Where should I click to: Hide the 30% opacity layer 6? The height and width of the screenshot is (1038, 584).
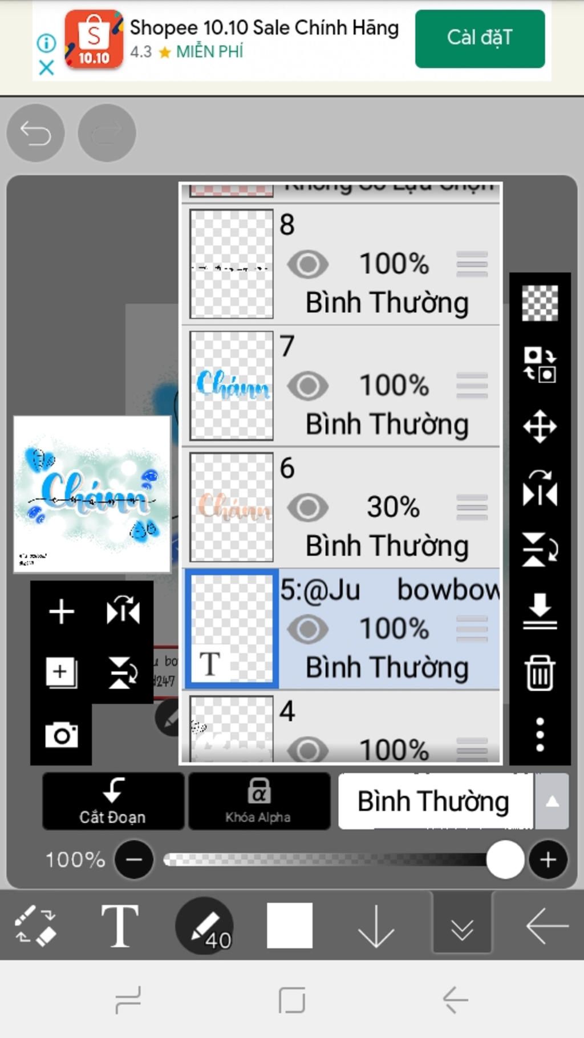(308, 507)
